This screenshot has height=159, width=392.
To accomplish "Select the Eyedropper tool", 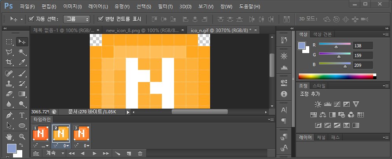I will (x=22, y=62).
